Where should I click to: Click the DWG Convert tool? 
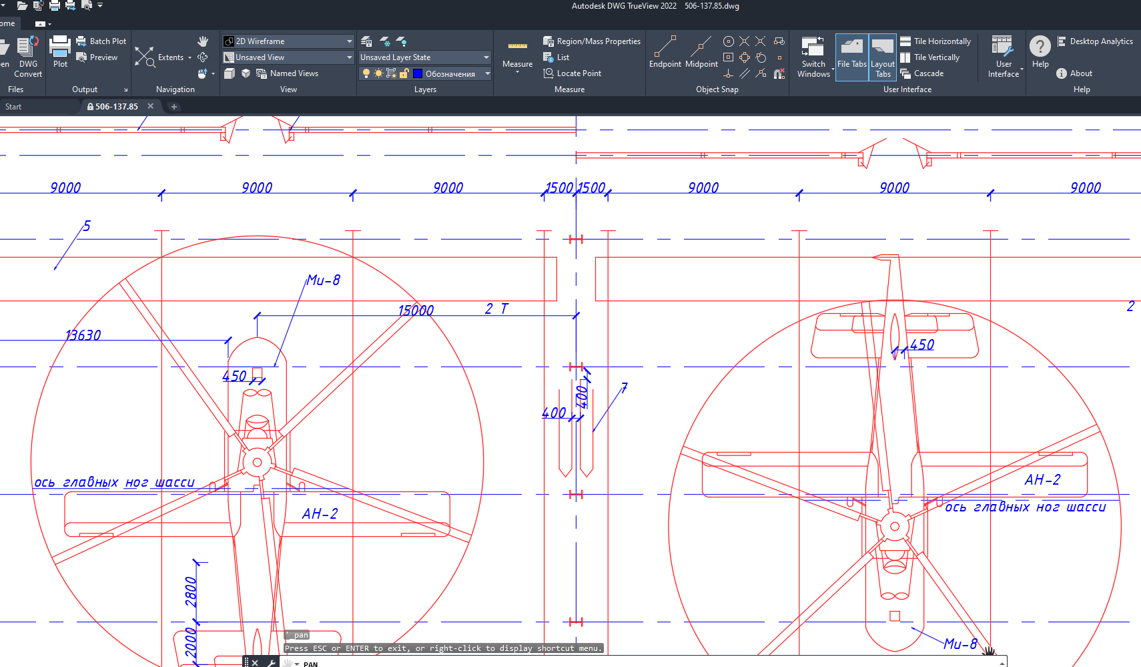27,57
